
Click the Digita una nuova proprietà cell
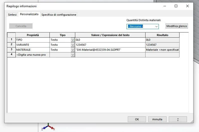tap(32, 55)
